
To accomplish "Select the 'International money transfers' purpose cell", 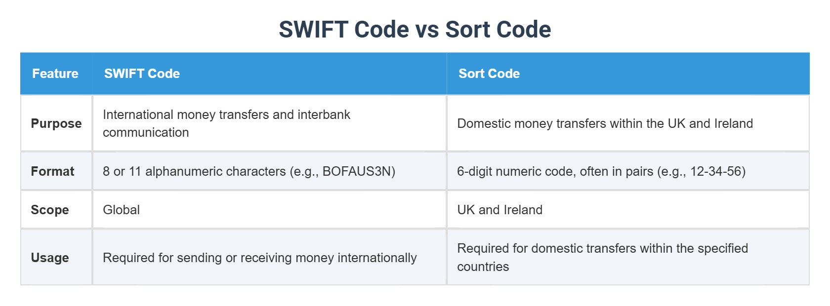I will coord(226,123).
